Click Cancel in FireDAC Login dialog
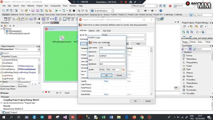This screenshot has height=120, width=213. 119,75
